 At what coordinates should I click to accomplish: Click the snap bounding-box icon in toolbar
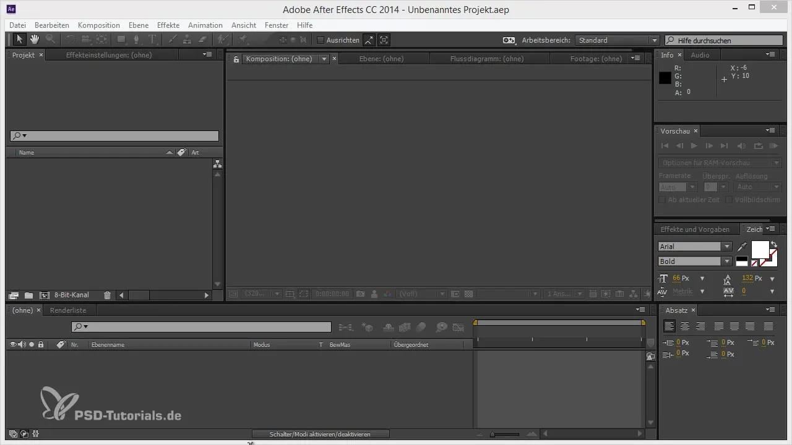[x=384, y=40]
